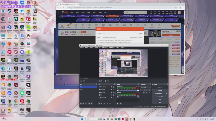Adjust 桌面音频 volume slider
The image size is (216, 121).
tap(129, 97)
